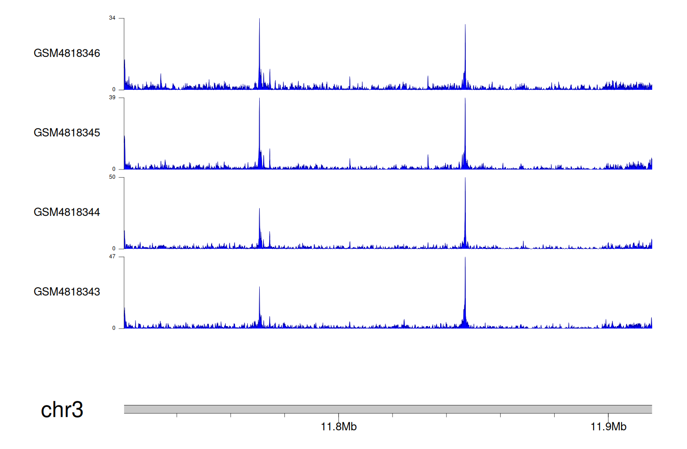
Task: Click the y-axis maximum value 39
Action: click(x=112, y=98)
